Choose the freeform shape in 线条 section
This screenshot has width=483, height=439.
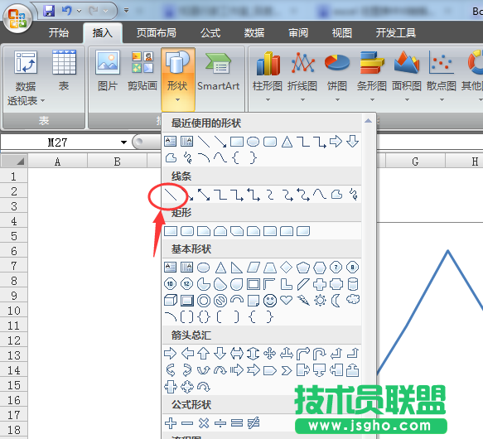point(336,195)
